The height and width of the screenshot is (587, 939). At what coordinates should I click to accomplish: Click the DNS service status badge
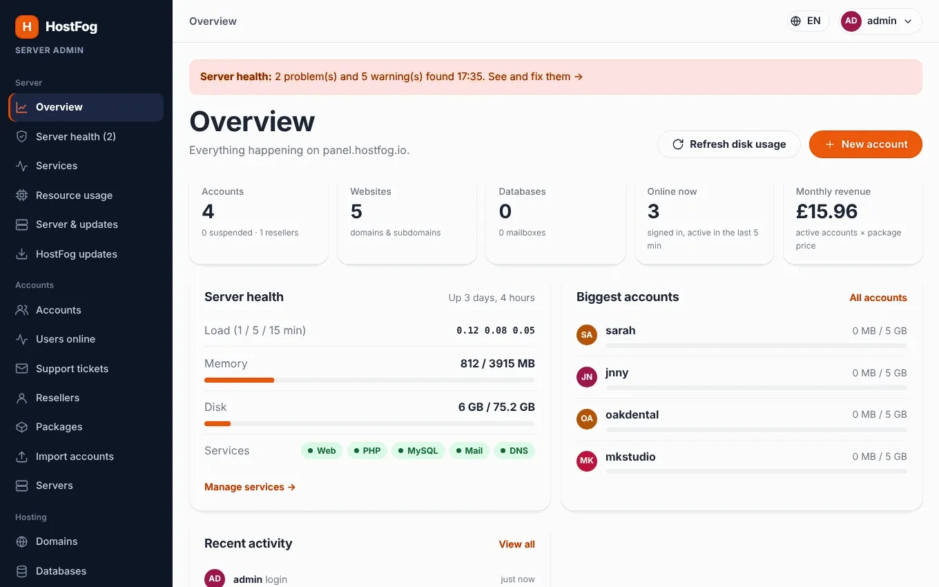point(514,451)
